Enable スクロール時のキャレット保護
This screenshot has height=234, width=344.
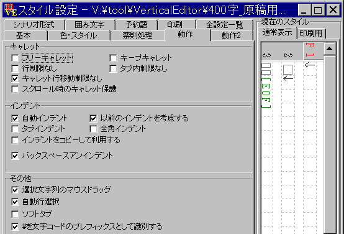[x=15, y=89]
